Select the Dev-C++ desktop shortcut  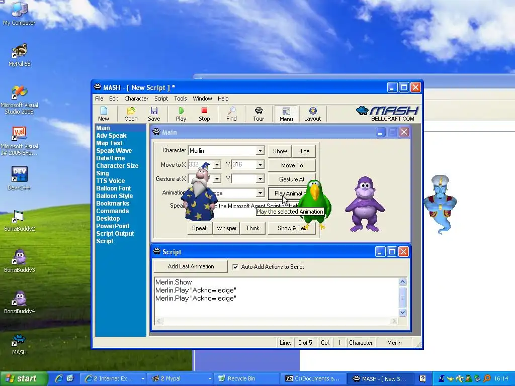tap(20, 178)
